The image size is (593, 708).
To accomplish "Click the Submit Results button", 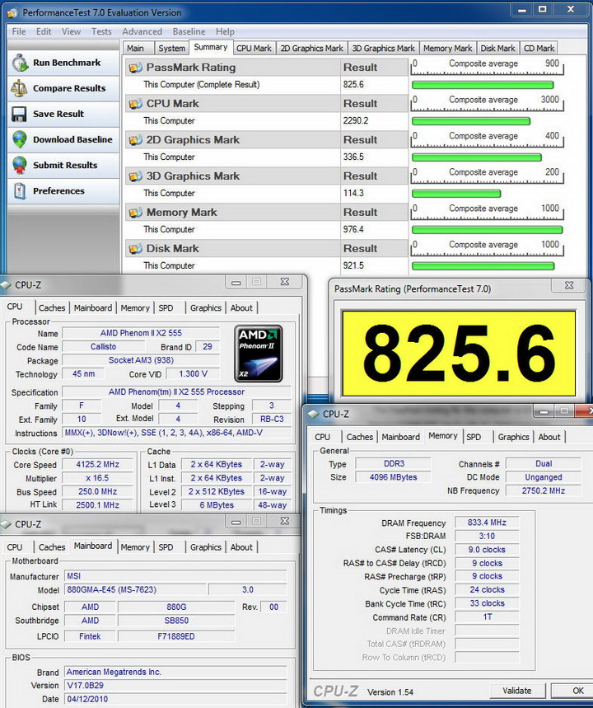I will [x=63, y=166].
